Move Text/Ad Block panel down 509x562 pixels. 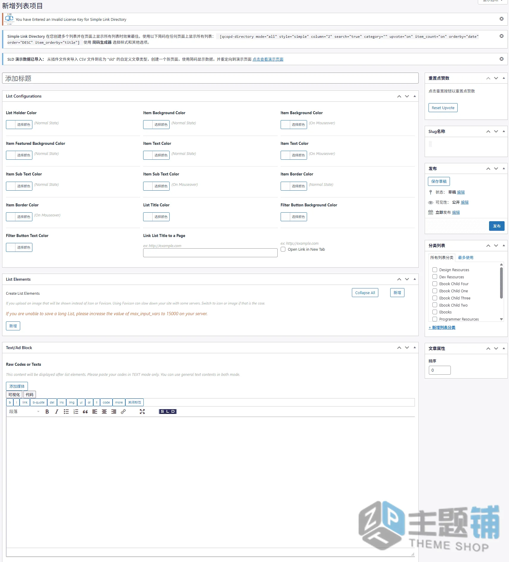[x=407, y=348]
